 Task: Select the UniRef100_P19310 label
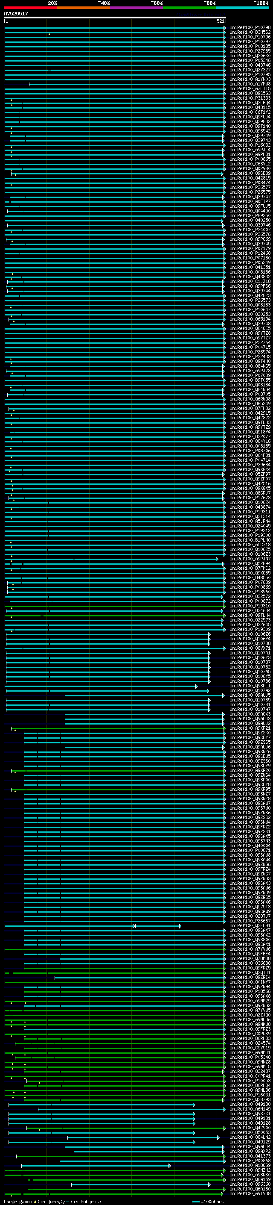click(250, 606)
